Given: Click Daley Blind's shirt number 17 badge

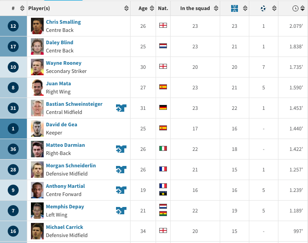Looking at the screenshot, I should coord(13,47).
